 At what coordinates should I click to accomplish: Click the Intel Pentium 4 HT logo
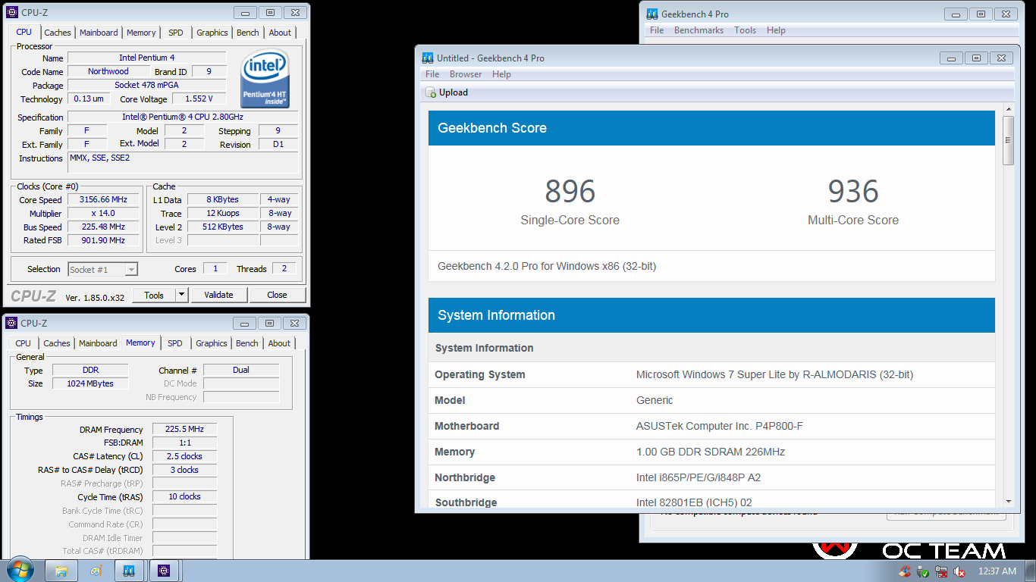pyautogui.click(x=265, y=78)
